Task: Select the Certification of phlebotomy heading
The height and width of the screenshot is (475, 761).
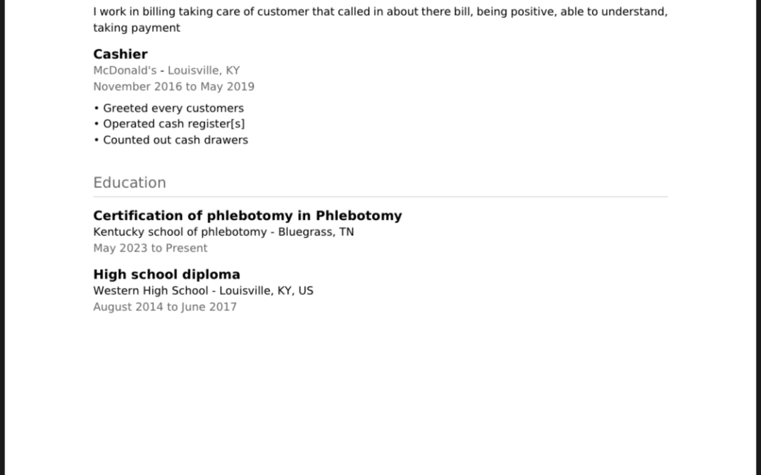Action: [247, 216]
